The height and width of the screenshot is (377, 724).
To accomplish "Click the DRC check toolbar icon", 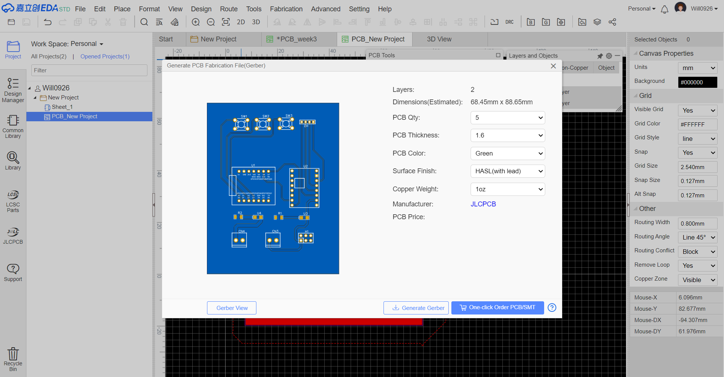I will 509,22.
